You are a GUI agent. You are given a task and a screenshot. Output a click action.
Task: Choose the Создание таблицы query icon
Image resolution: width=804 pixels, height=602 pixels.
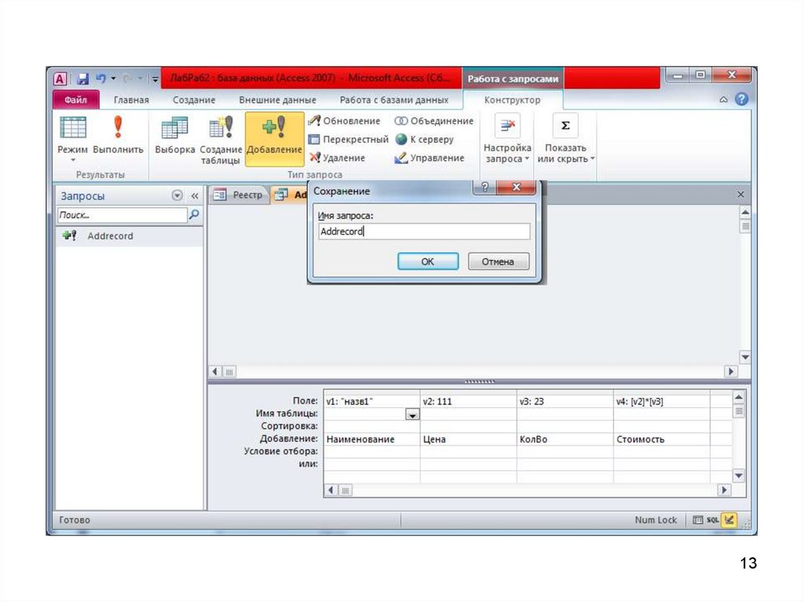click(x=221, y=128)
